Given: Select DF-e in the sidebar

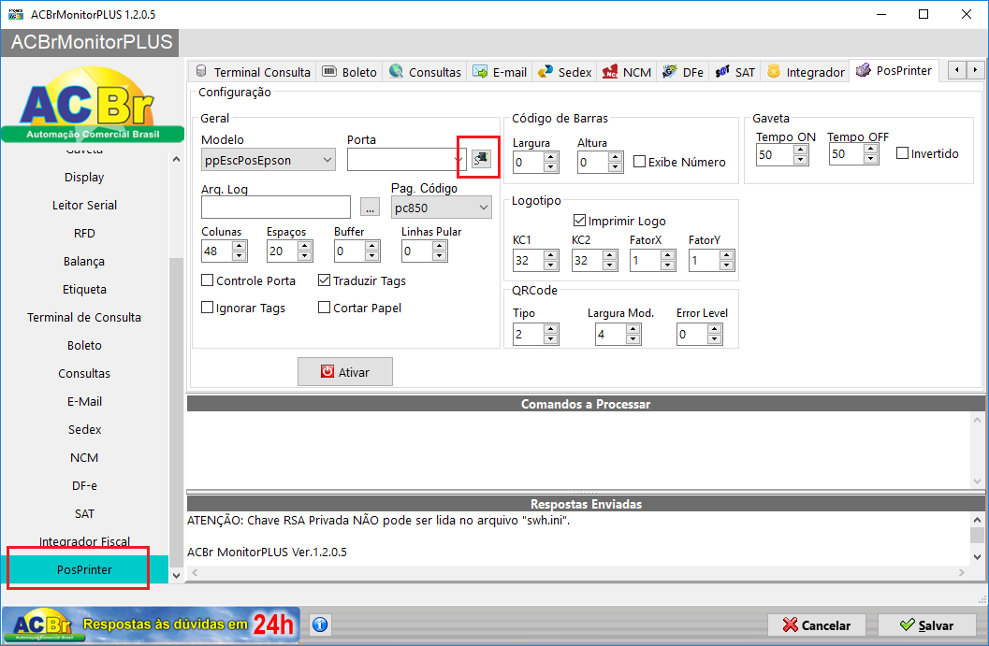Looking at the screenshot, I should click(x=84, y=485).
